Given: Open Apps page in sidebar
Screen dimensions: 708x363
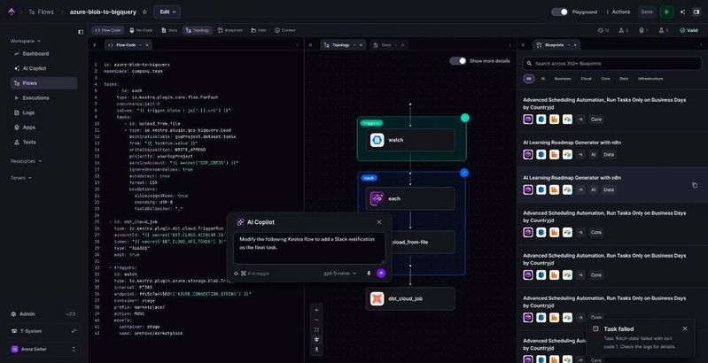Looking at the screenshot, I should point(43,127).
